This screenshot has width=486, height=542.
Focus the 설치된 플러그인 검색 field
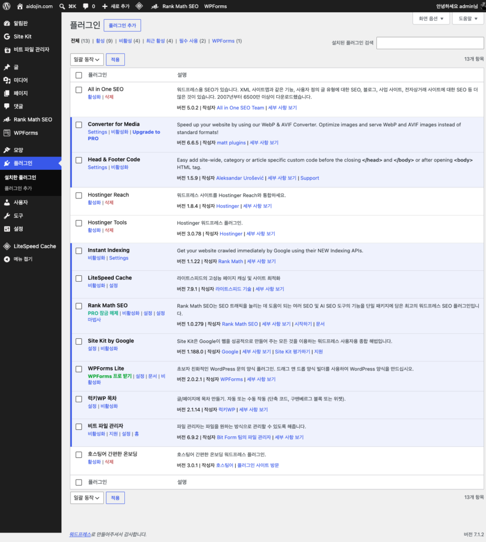(x=430, y=43)
